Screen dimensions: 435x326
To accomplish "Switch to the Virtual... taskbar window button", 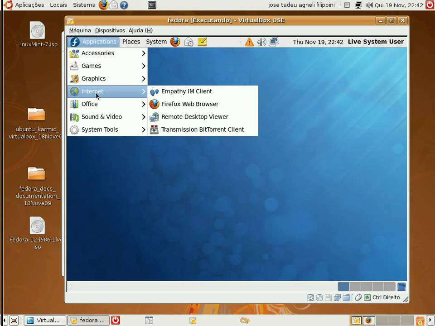I will pos(45,321).
